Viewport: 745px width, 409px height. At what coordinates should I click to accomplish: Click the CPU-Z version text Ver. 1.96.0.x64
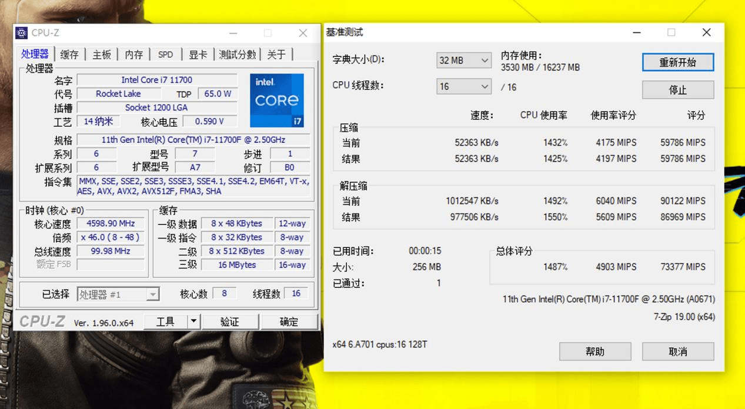[x=104, y=323]
